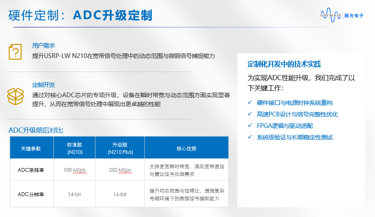The image size is (375, 217).
Task: Select the USRP-LW N210 requirement sentence
Action: tap(124, 56)
